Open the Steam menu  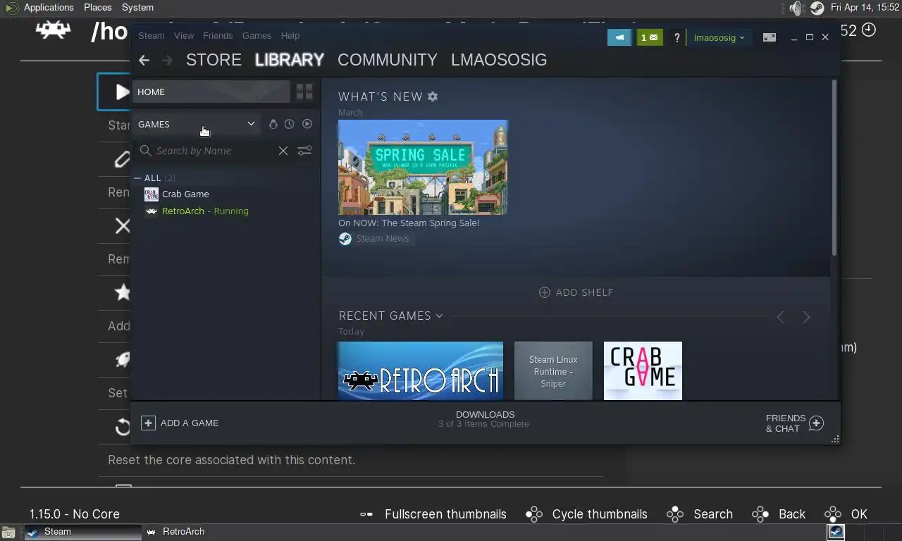tap(152, 36)
